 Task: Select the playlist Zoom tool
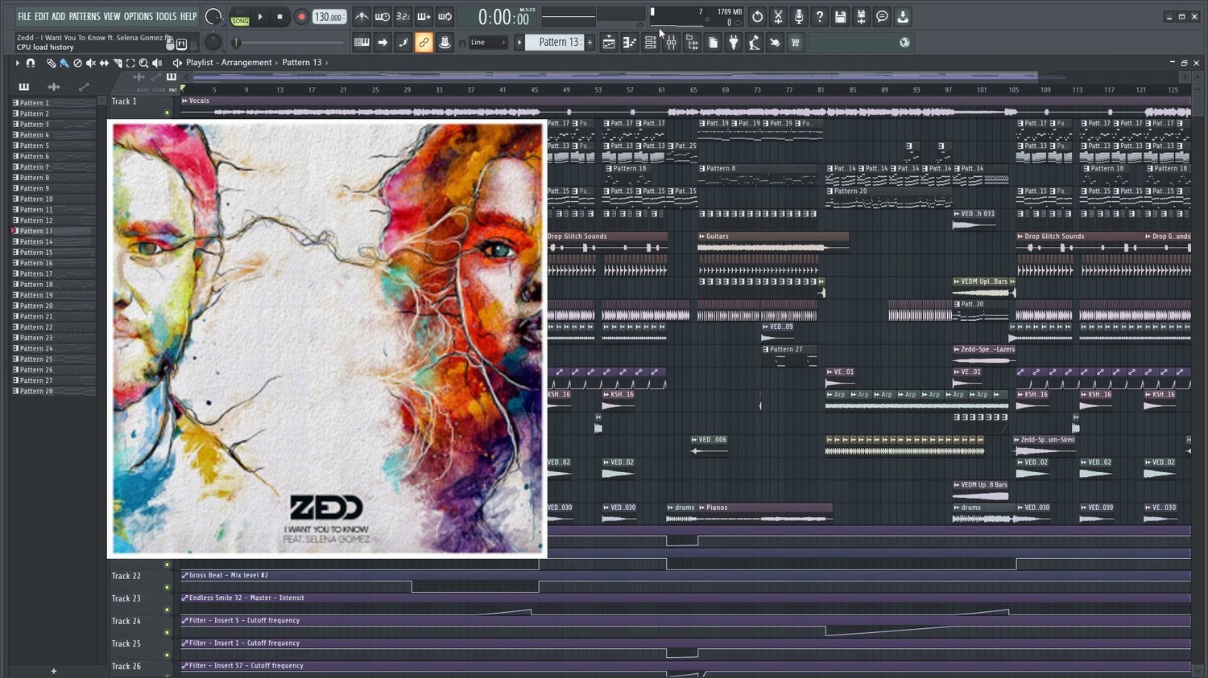[x=143, y=63]
